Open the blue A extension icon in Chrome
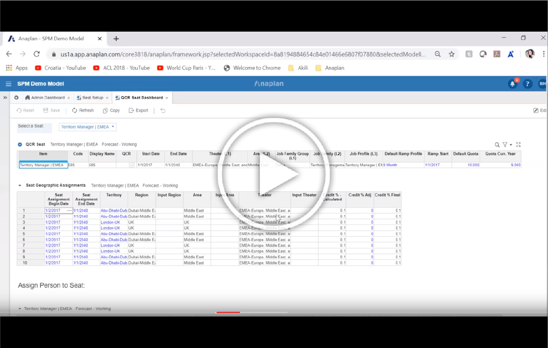The width and height of the screenshot is (548, 348). [x=511, y=54]
